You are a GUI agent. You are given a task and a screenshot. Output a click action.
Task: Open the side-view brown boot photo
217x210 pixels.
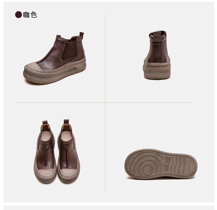click(x=54, y=58)
